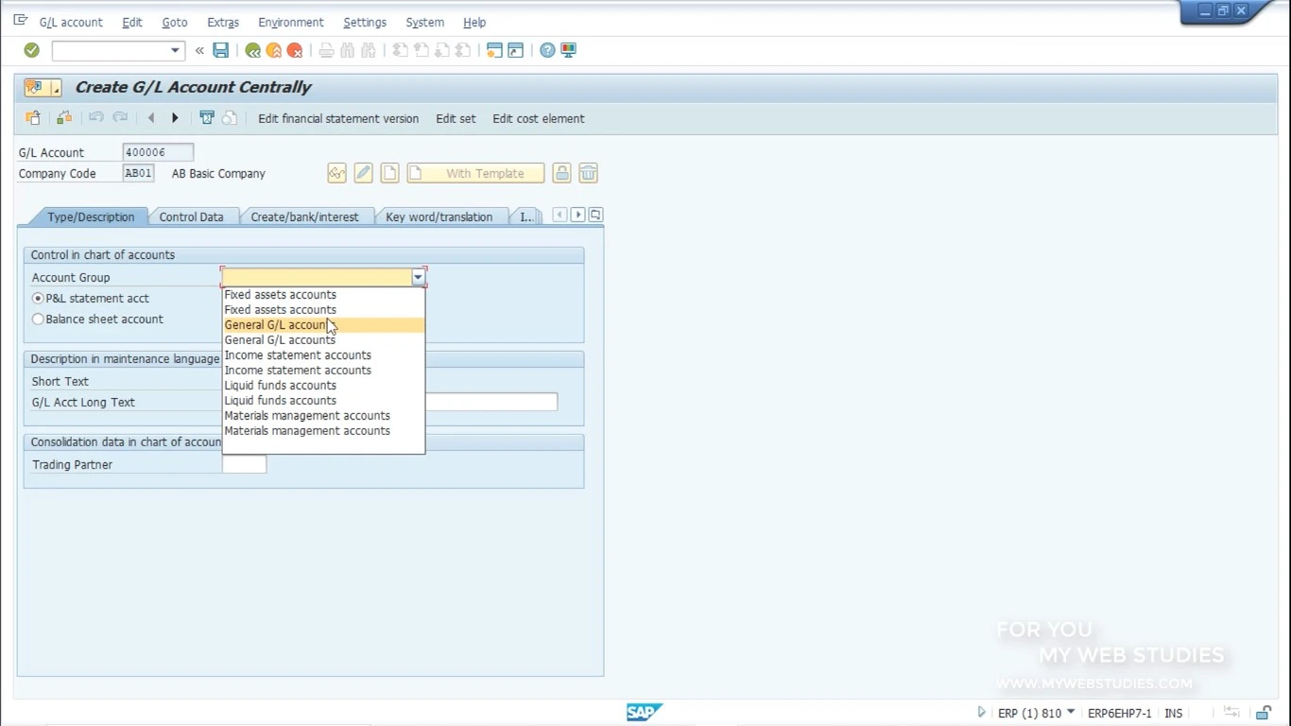Expand the small arrow beside the title icon
Image resolution: width=1291 pixels, height=726 pixels.
56,88
